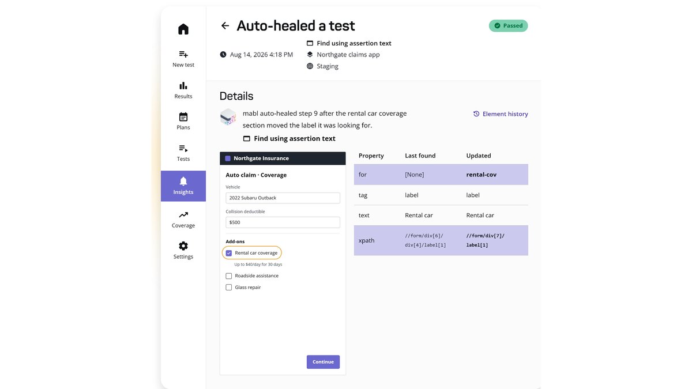The height and width of the screenshot is (389, 692).
Task: Click the Up to $40/day for 30 days note
Action: click(x=258, y=265)
